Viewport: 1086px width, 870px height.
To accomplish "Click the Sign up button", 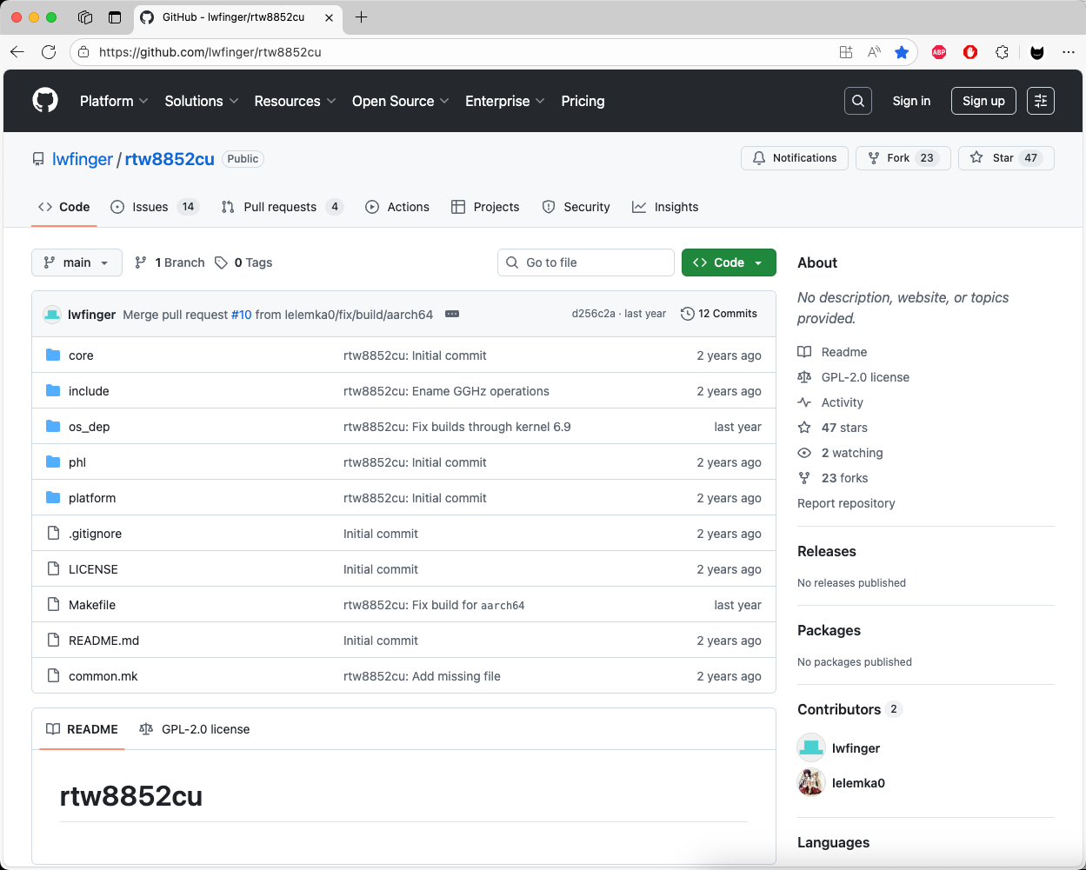I will tap(983, 101).
